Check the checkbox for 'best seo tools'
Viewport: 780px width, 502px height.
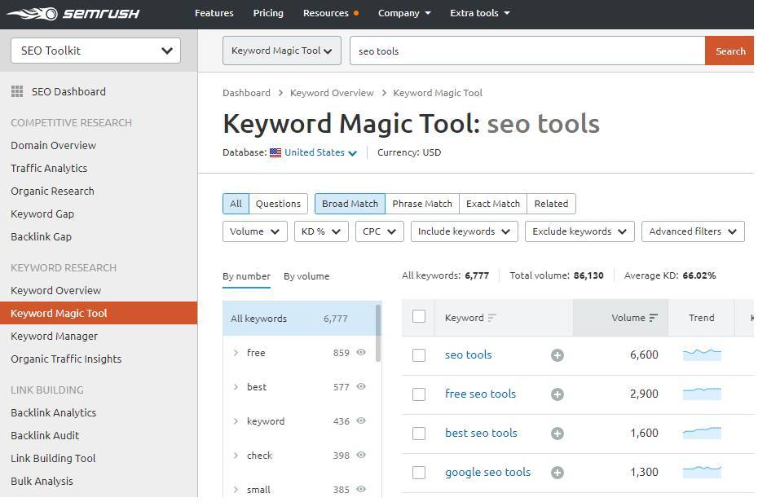coord(419,433)
